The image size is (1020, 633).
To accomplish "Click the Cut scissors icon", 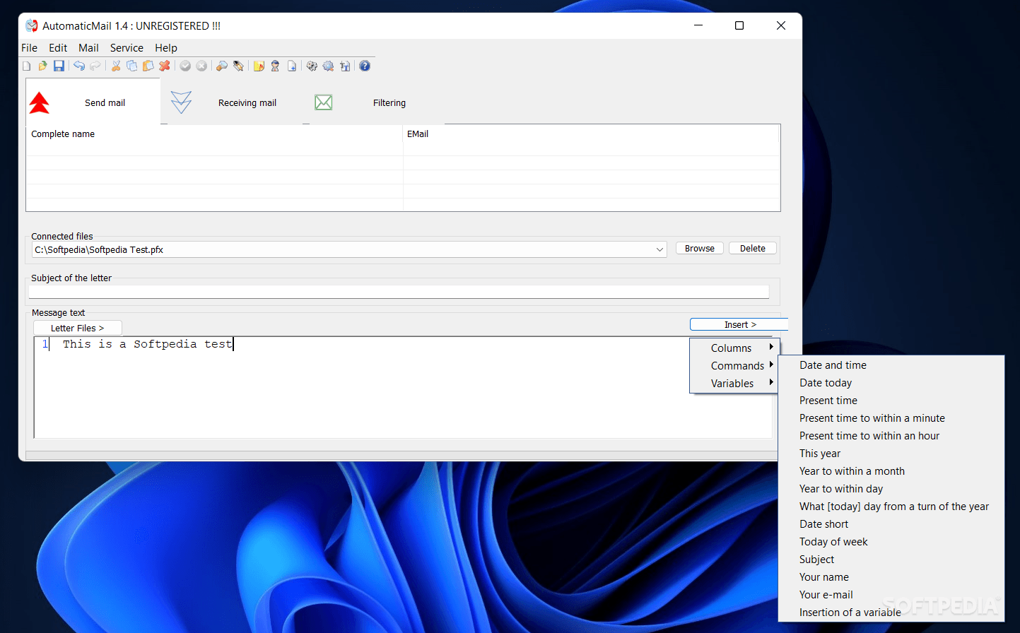I will click(116, 66).
